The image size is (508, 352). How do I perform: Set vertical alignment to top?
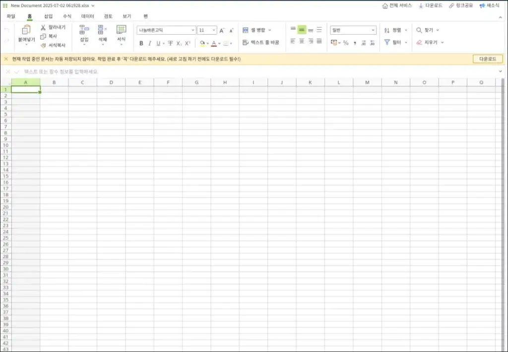coord(293,29)
